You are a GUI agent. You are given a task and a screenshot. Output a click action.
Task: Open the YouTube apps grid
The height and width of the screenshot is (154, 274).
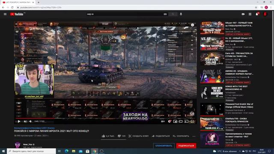point(250,14)
